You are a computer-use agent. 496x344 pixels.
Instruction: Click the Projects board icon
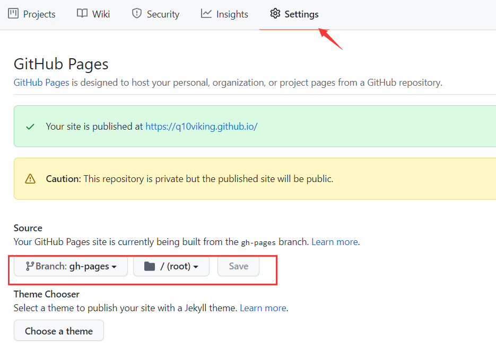coord(13,14)
